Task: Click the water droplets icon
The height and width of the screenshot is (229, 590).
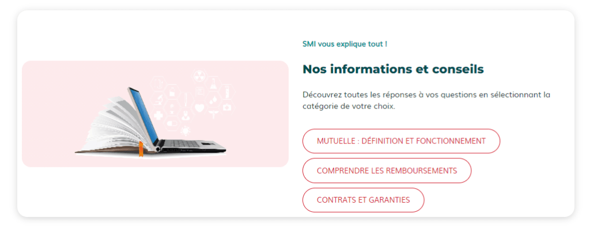Action: [x=213, y=100]
